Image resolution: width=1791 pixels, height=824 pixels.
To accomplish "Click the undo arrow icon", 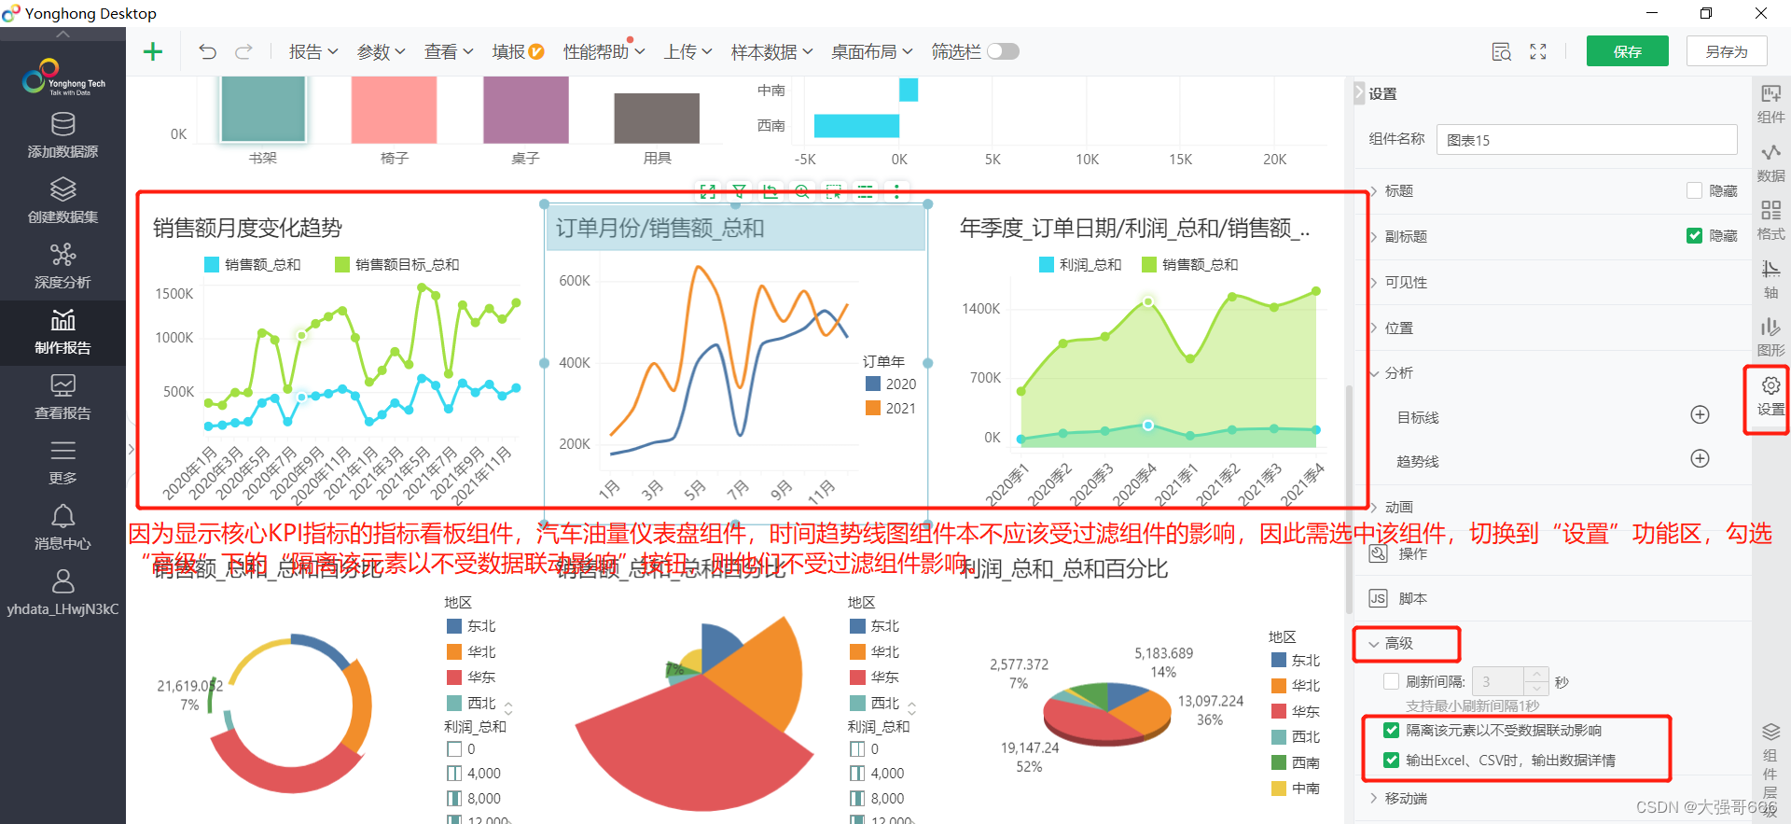I will click(207, 51).
